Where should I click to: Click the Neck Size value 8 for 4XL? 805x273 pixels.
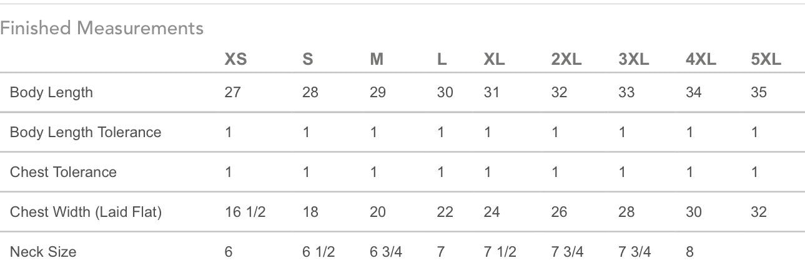tap(689, 252)
